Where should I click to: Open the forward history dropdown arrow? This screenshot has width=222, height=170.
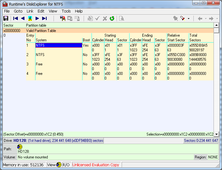tap(217, 18)
